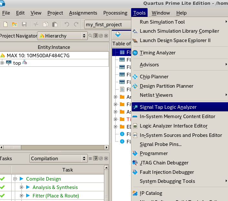Click the JTAG Chain Debugger icon
This screenshot has height=201, width=228.
coord(135,163)
